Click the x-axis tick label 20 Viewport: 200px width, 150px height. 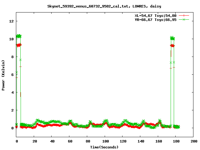[35, 141]
